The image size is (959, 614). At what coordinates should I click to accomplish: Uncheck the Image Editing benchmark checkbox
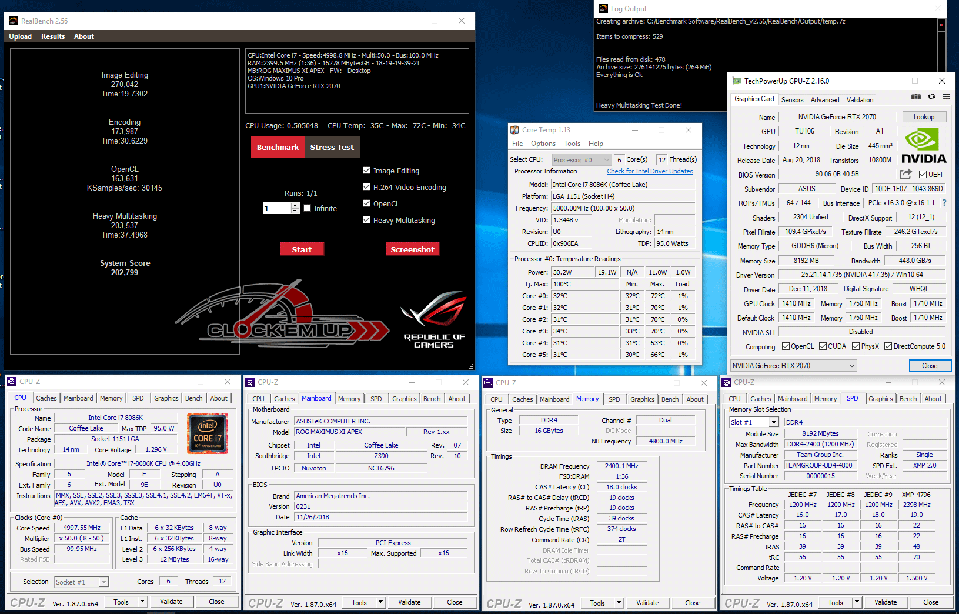367,171
